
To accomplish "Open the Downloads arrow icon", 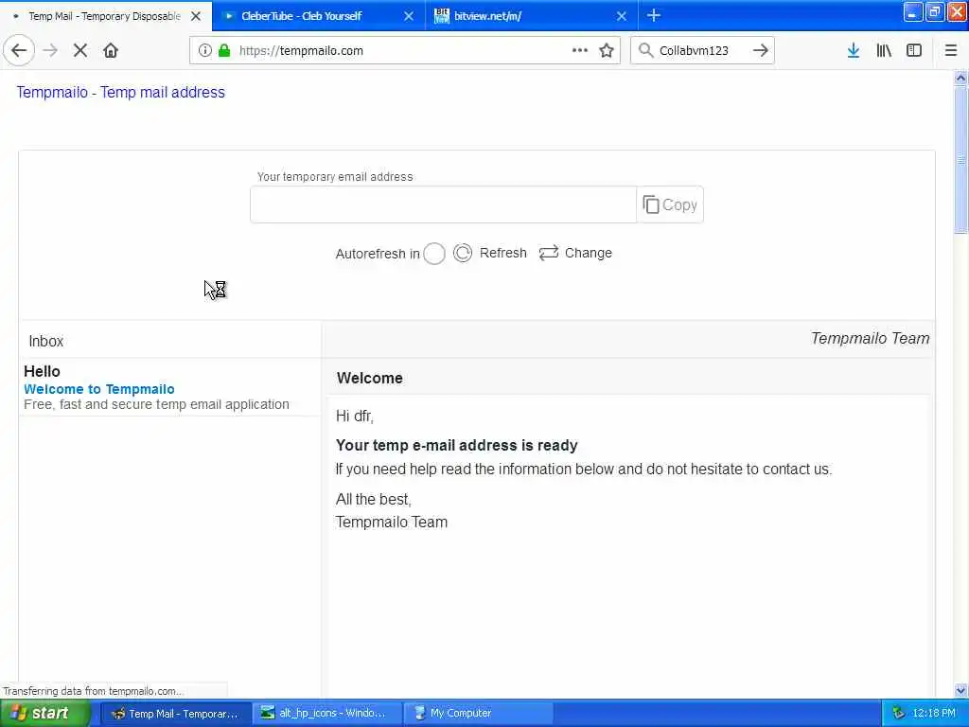I will [x=854, y=51].
